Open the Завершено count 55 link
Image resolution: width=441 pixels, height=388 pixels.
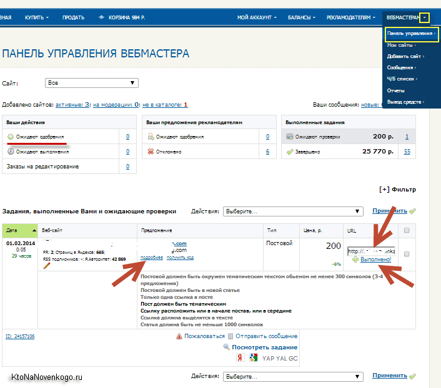tap(407, 152)
